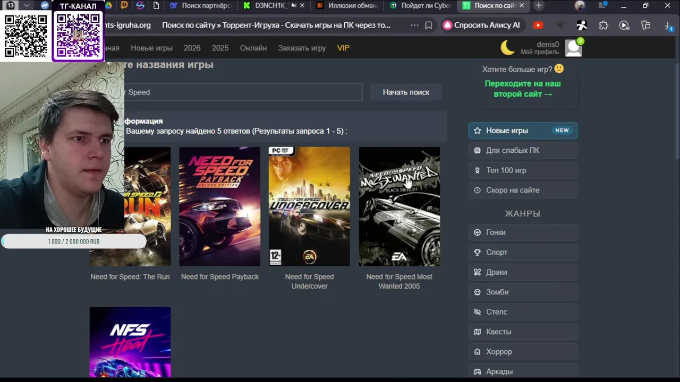The height and width of the screenshot is (382, 680).
Task: Open Need for Speed Most Wanted 2005 title
Action: coord(399,281)
